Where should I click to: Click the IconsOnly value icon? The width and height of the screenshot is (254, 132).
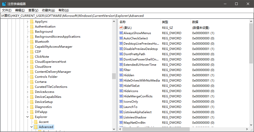point(121,101)
